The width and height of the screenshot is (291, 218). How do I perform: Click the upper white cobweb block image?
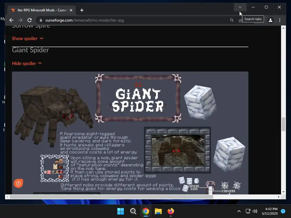[200, 102]
